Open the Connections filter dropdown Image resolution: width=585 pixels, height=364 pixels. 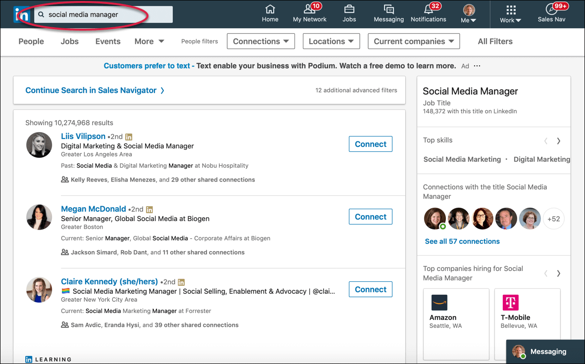pyautogui.click(x=261, y=42)
